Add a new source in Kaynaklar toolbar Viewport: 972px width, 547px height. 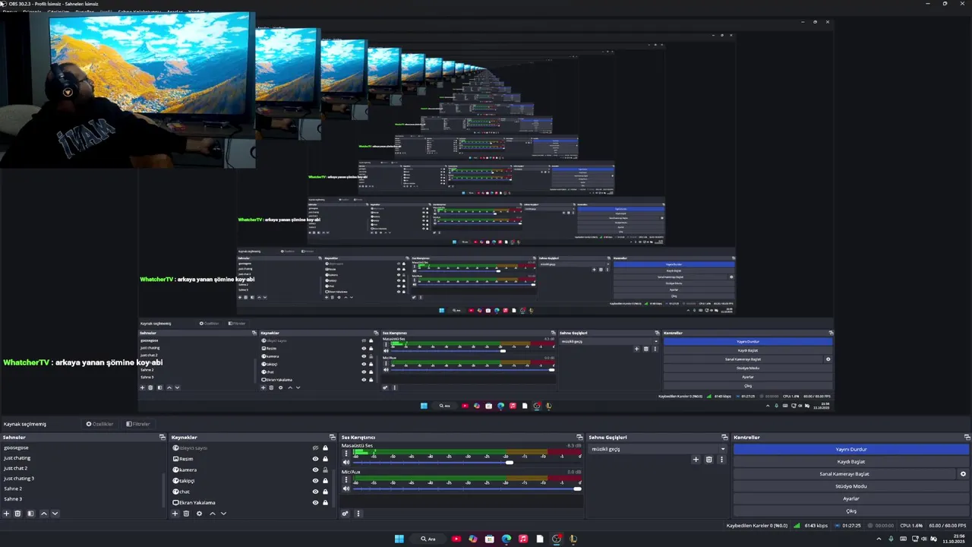(175, 514)
